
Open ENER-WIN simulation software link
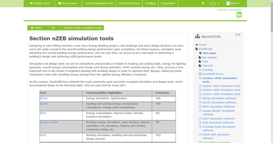pos(216,136)
